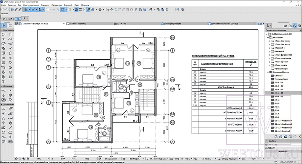Select the Inject Parameters syringe icon
Screen dimensions: 302x164
pyautogui.click(x=20, y=9)
